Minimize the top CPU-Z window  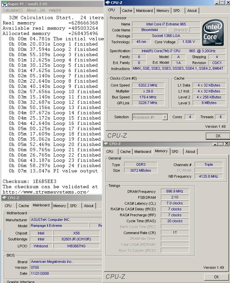pos(217,3)
